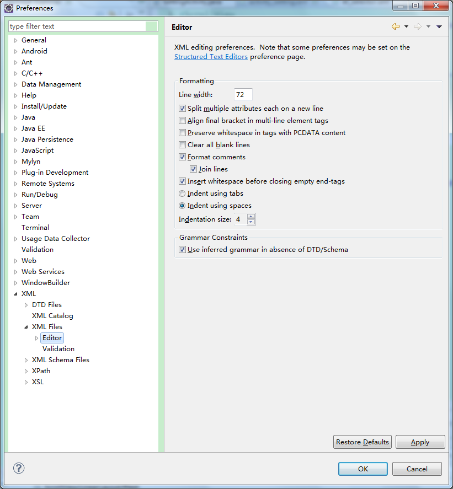The height and width of the screenshot is (489, 453).
Task: Click the help question mark icon
Action: [x=19, y=468]
